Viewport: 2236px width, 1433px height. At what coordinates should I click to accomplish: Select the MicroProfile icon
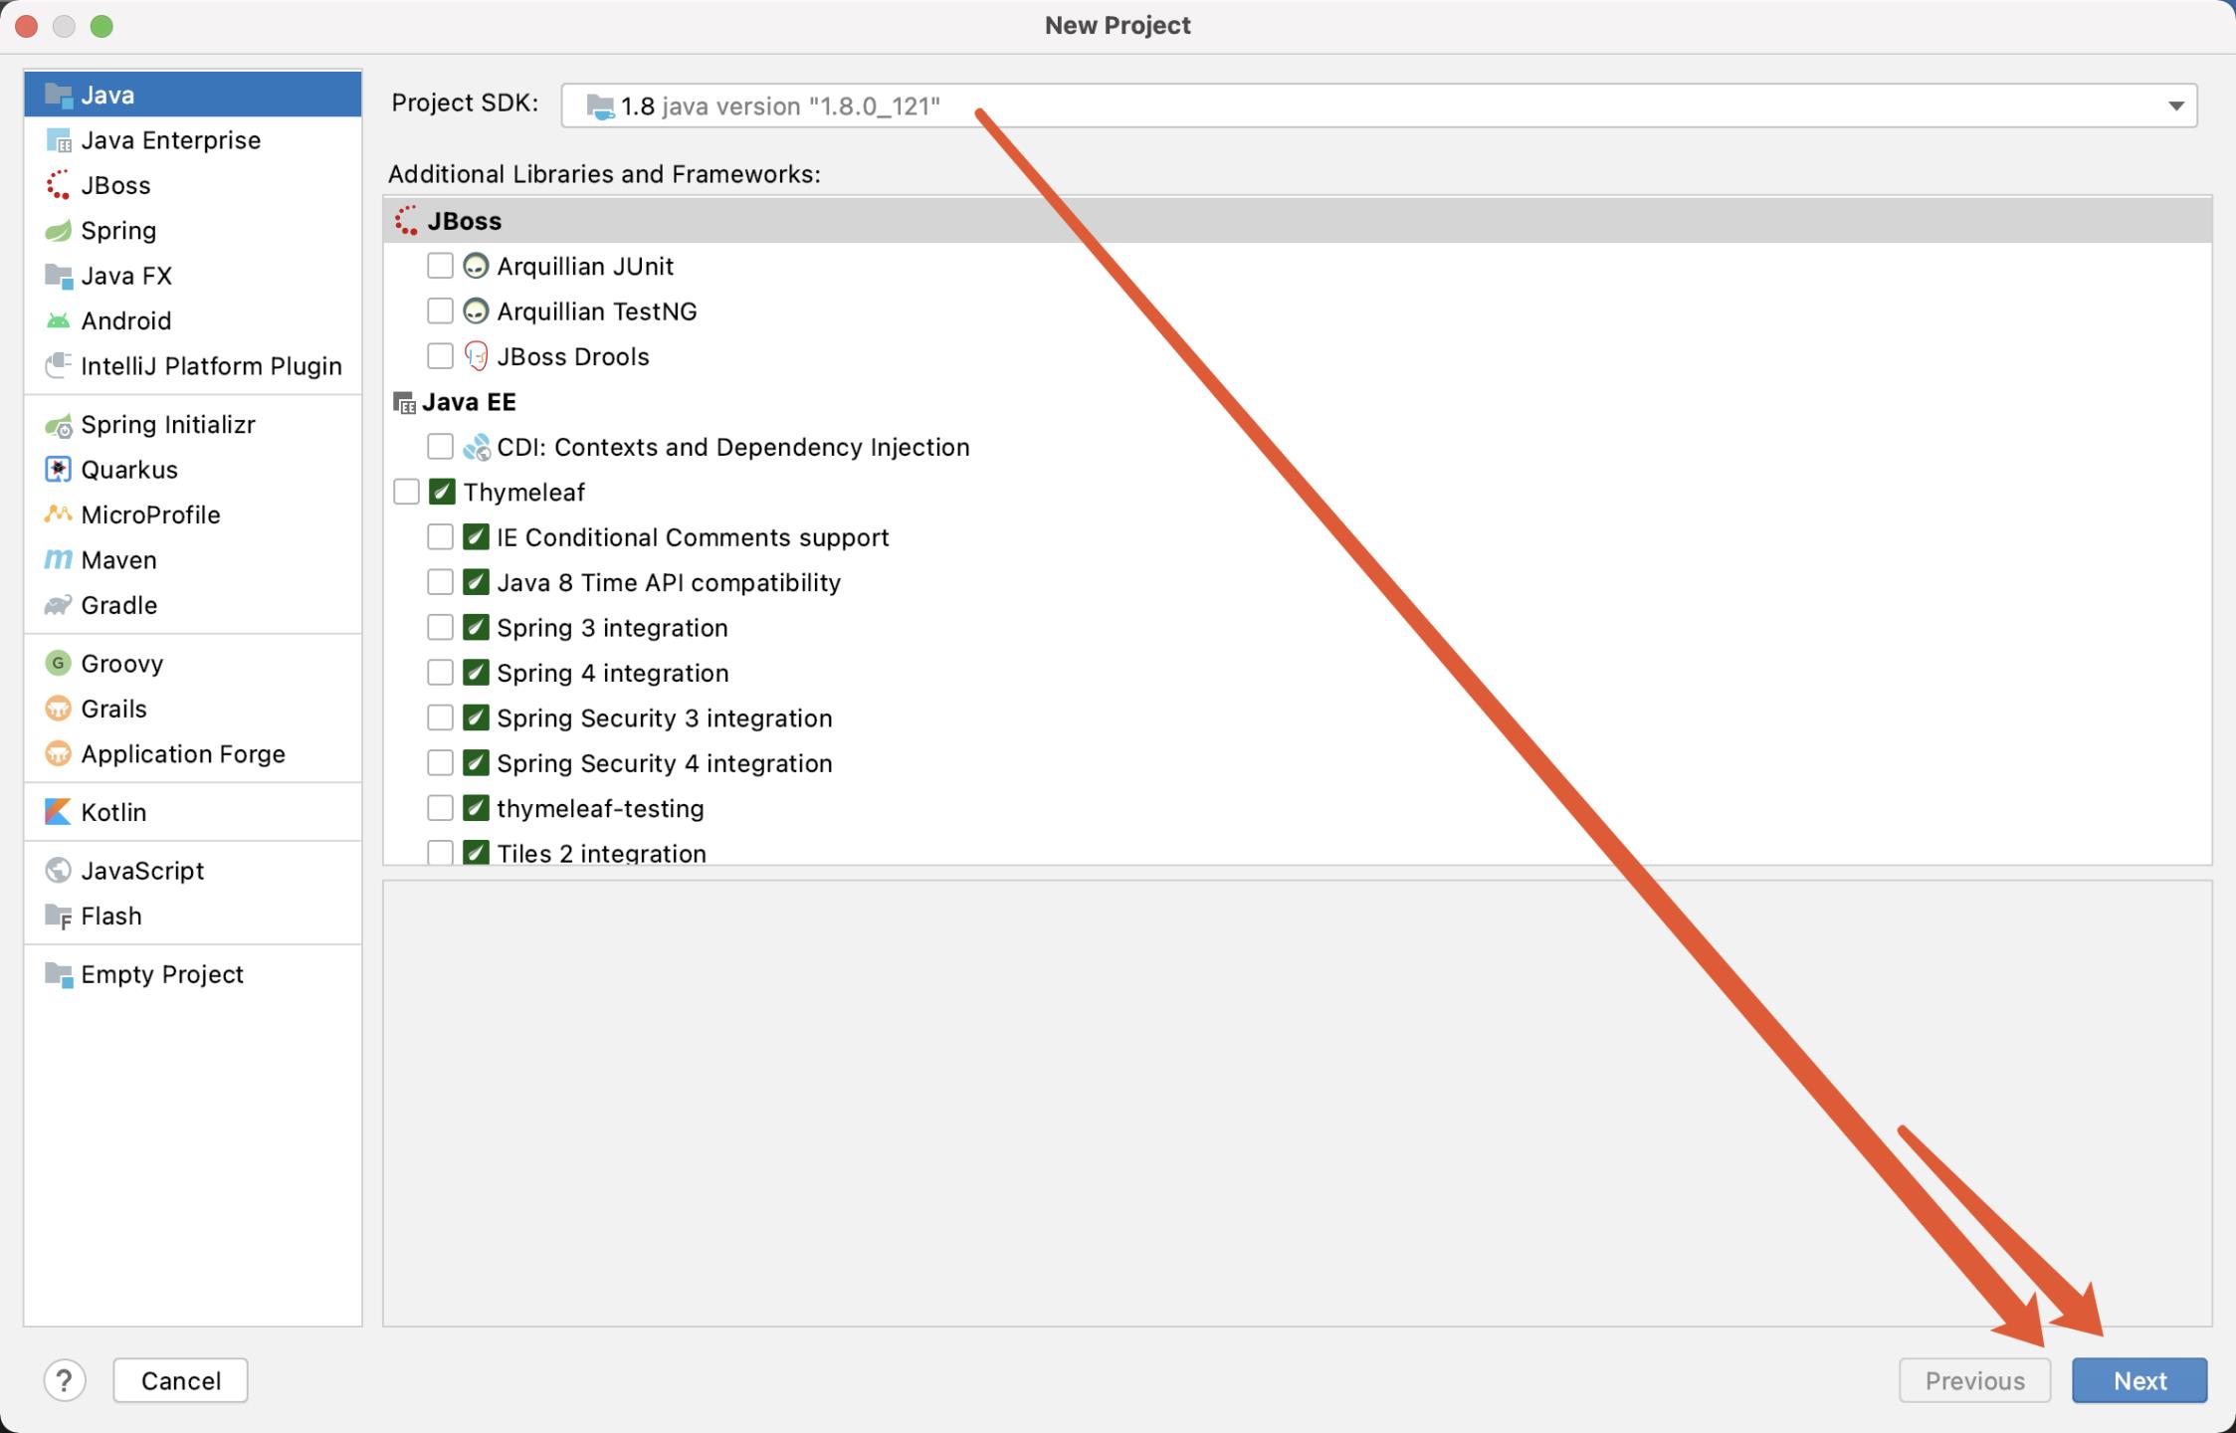click(x=59, y=514)
